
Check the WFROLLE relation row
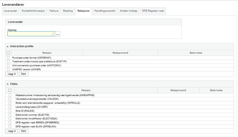10,103
